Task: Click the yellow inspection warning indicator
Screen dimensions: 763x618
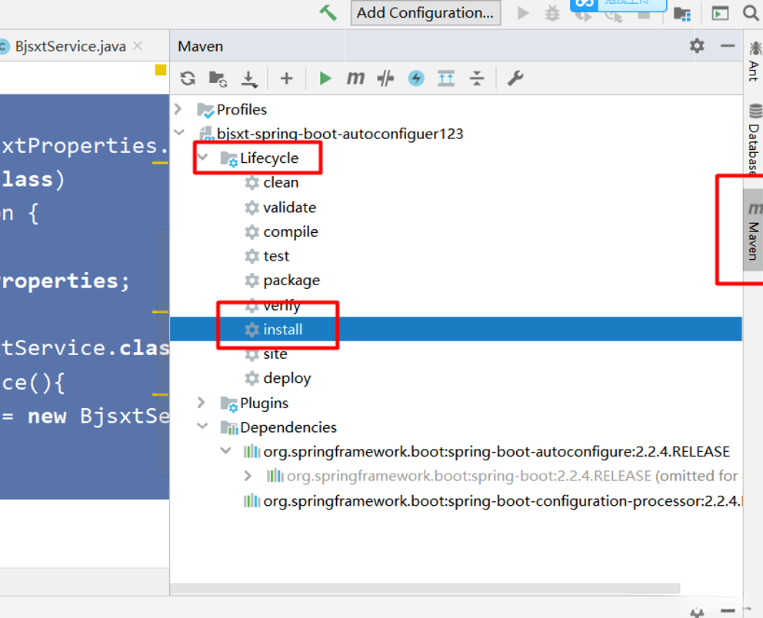Action: point(161,70)
